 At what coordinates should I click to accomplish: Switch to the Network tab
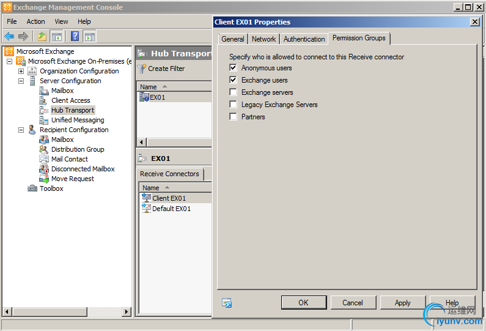[263, 39]
